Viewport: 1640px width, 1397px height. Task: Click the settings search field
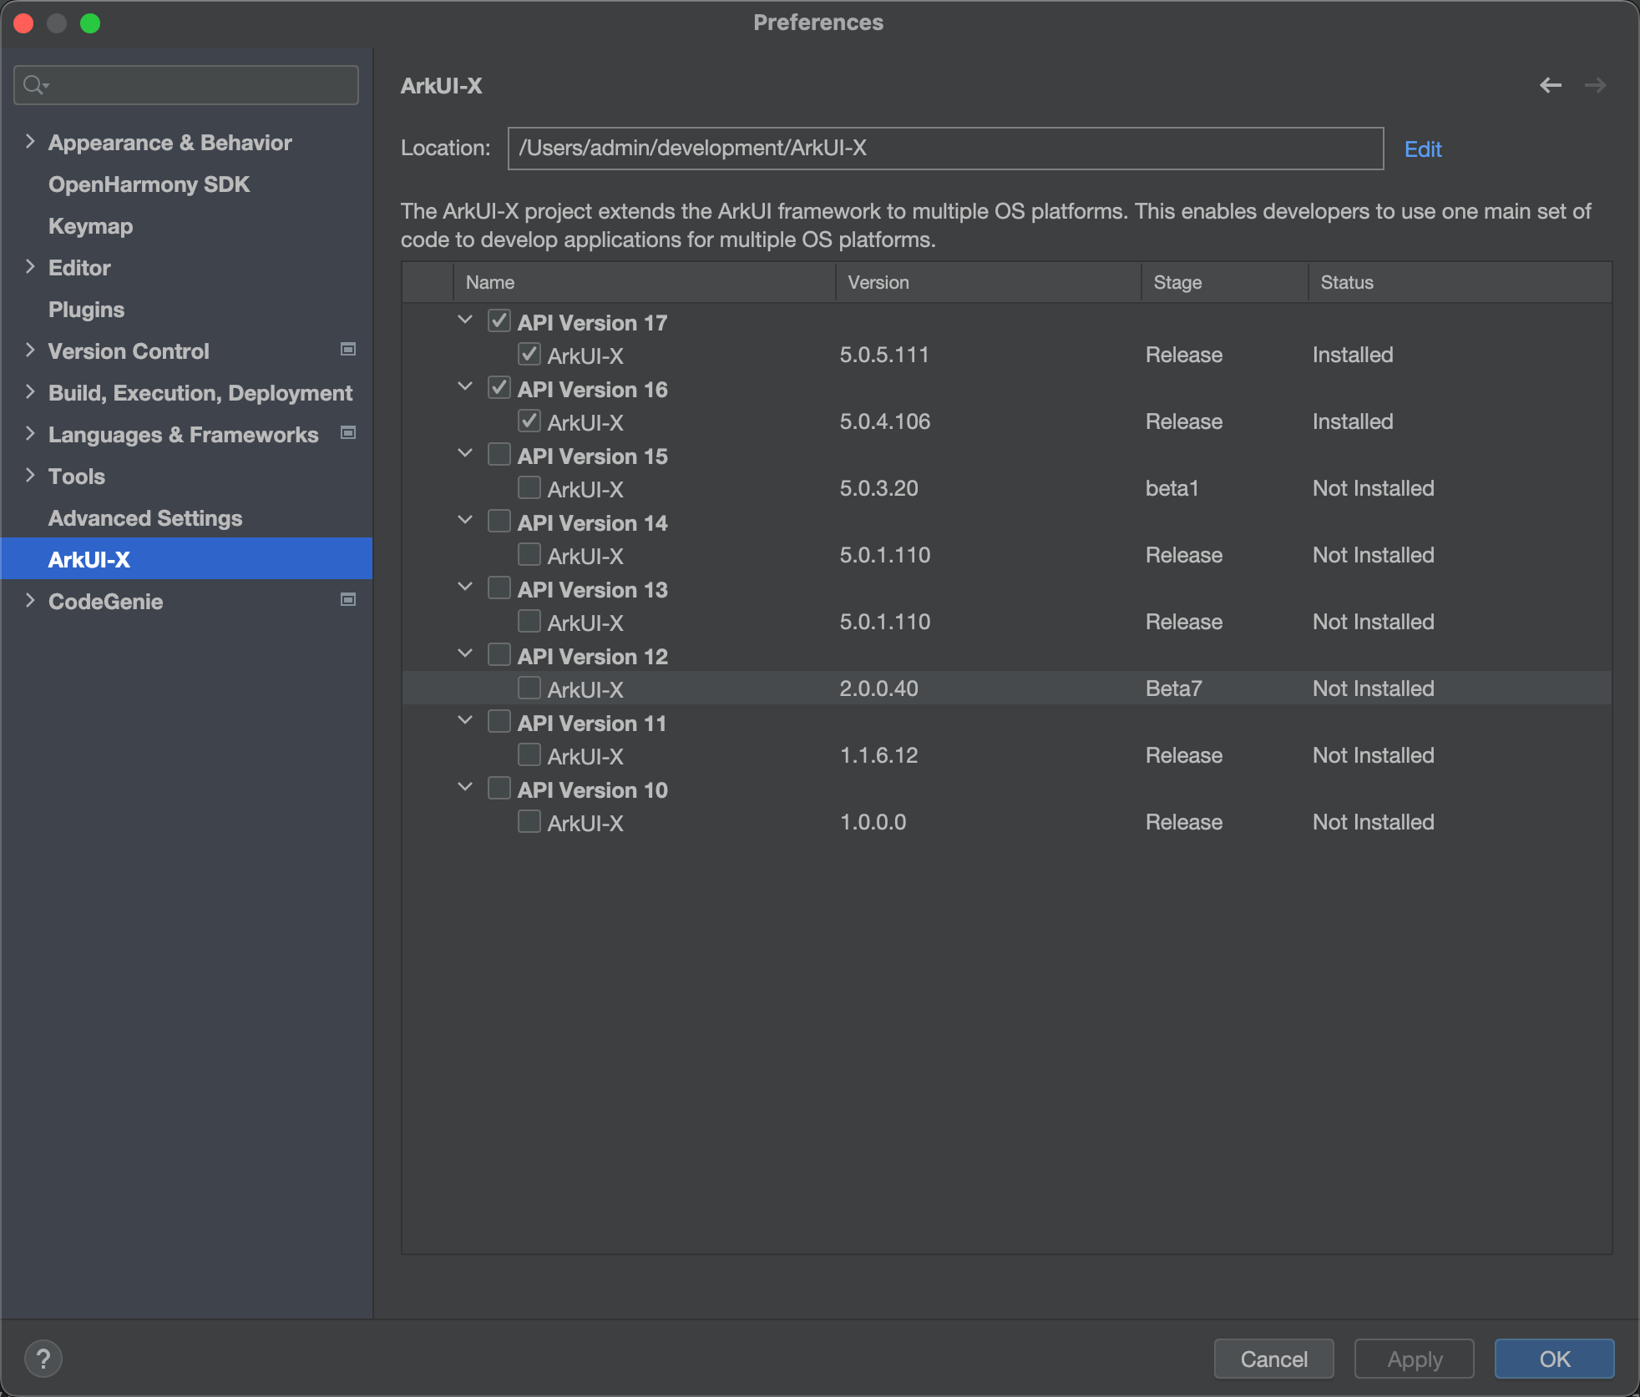(186, 85)
